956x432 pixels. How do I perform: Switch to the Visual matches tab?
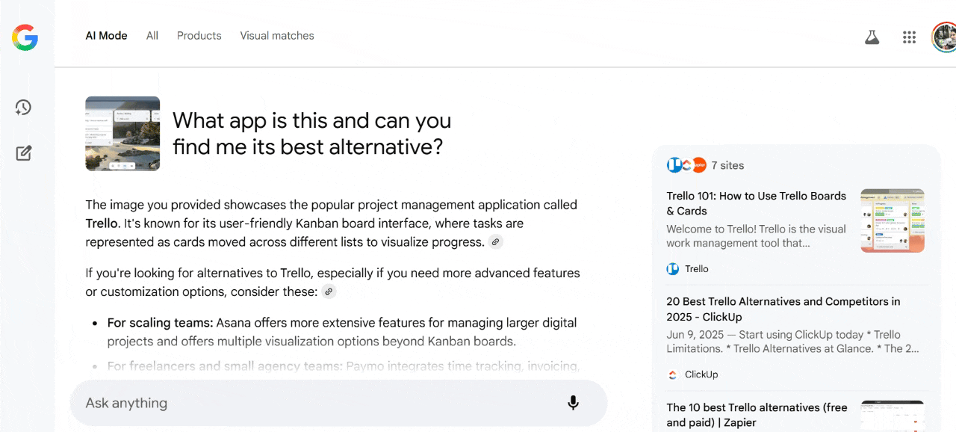(277, 36)
